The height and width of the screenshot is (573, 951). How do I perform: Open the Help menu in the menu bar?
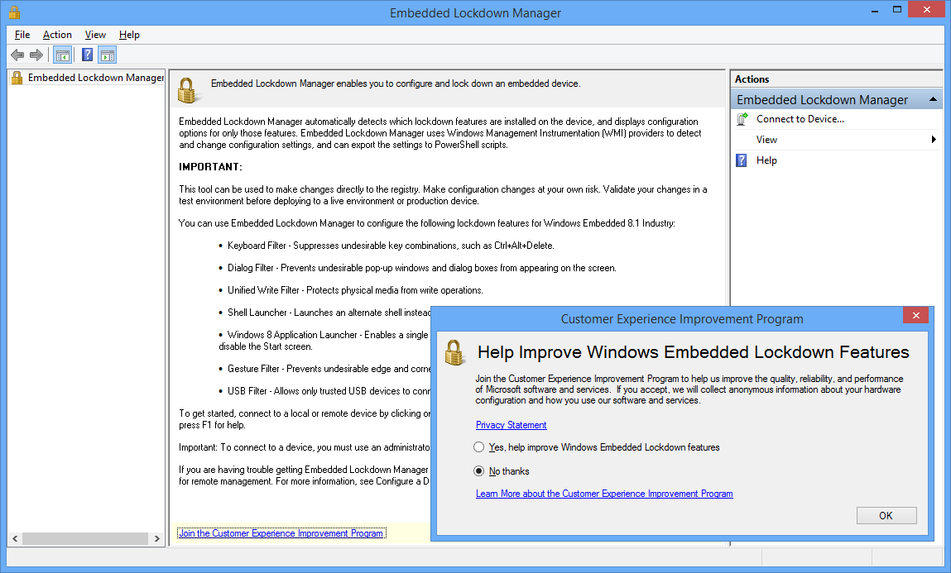129,35
